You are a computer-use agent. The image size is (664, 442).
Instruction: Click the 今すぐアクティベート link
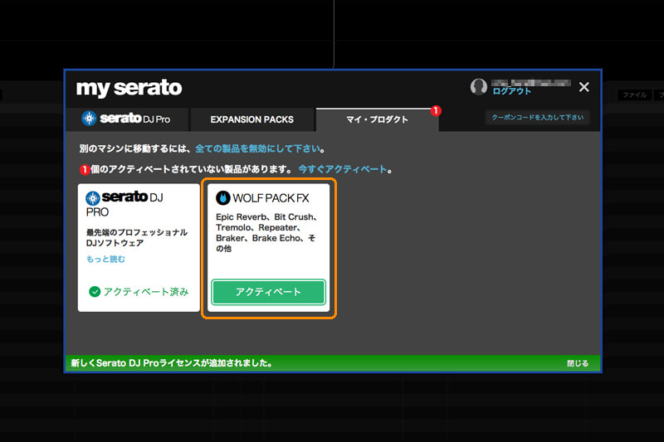342,169
